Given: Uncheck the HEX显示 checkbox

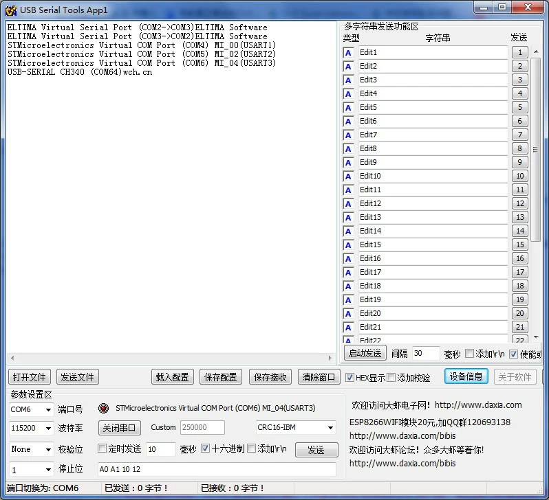Looking at the screenshot, I should click(349, 377).
